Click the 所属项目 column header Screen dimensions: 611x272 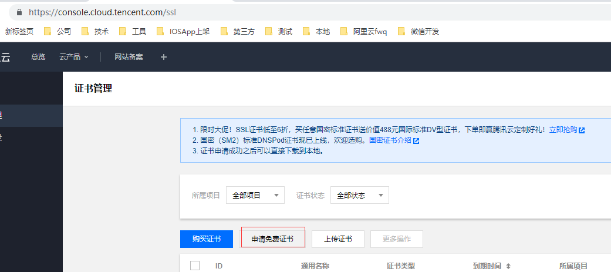[573, 266]
